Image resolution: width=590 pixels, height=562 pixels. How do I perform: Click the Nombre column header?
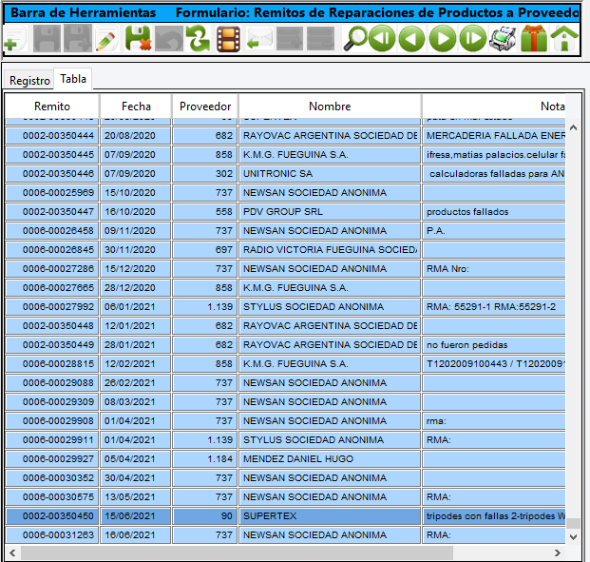point(330,107)
